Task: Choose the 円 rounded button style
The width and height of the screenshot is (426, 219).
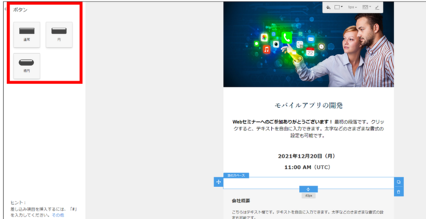Action: point(59,34)
